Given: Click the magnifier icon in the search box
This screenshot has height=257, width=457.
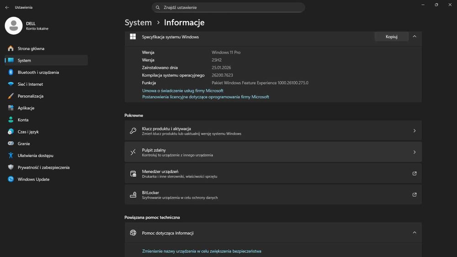Looking at the screenshot, I should (x=158, y=8).
